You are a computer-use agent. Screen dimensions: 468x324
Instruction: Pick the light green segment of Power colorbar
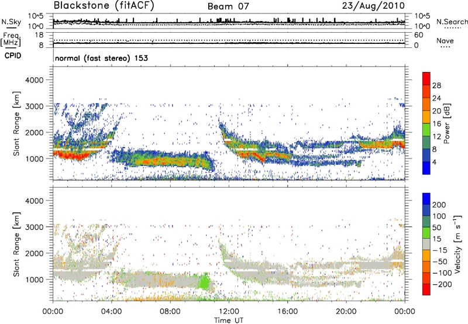coord(426,130)
